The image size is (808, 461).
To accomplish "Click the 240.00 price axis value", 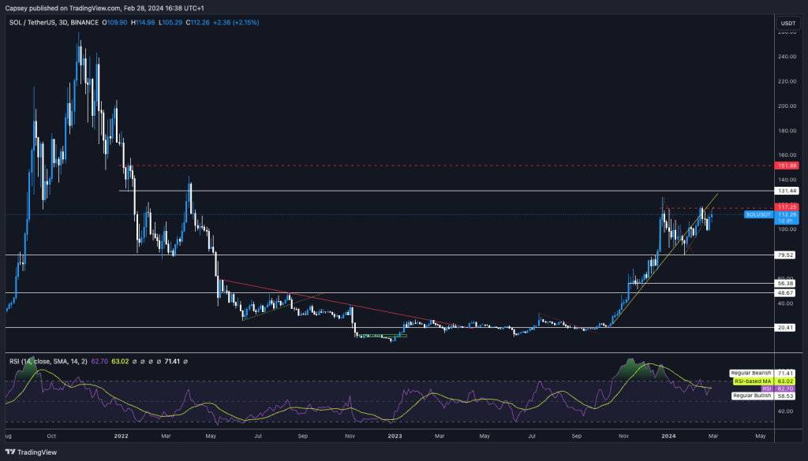I will [787, 57].
